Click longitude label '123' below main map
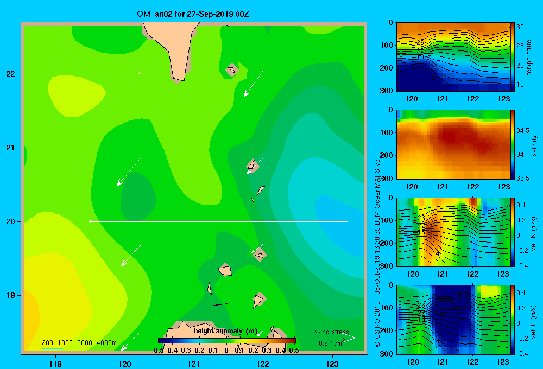The image size is (543, 369). 332,364
